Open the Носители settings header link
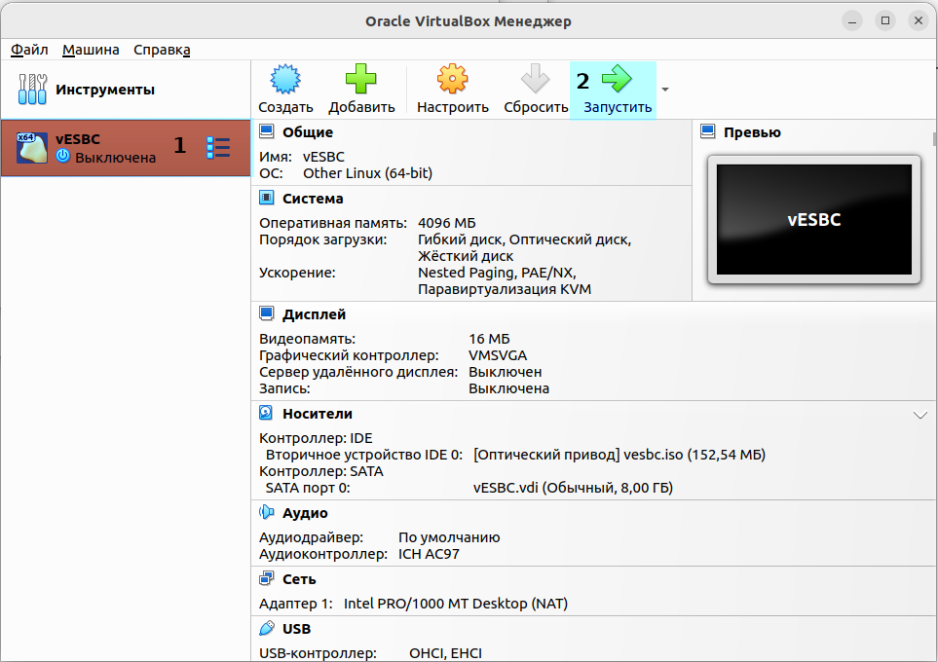938x662 pixels. (318, 414)
